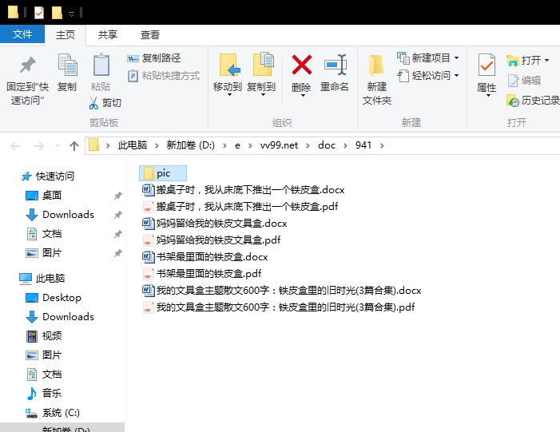This screenshot has width=560, height=432.
Task: Click the Copy to (复制到) icon
Action: click(x=263, y=64)
